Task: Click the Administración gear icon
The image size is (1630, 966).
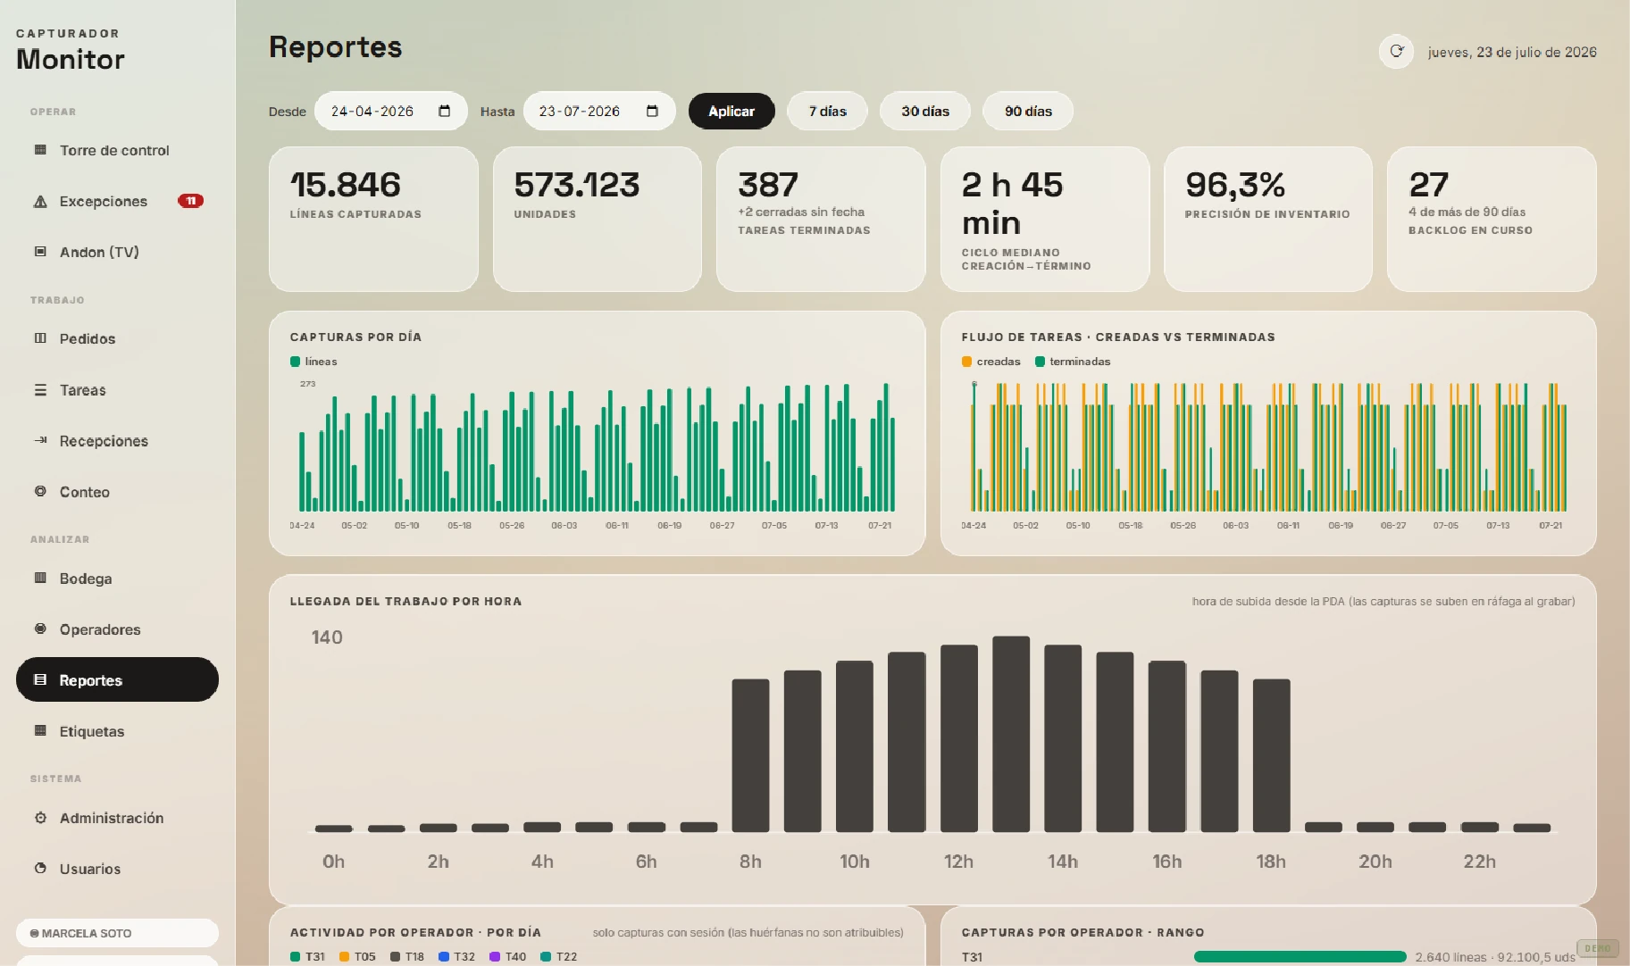Action: click(x=40, y=818)
